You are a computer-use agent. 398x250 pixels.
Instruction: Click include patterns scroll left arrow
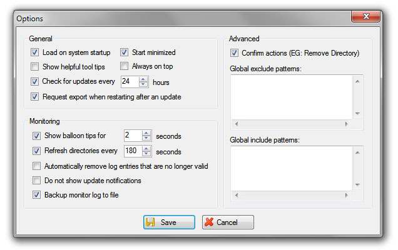pyautogui.click(x=237, y=195)
